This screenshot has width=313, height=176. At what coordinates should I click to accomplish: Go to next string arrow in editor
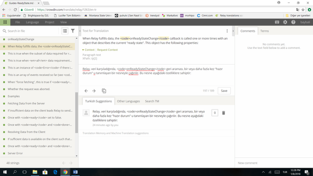tap(94, 91)
